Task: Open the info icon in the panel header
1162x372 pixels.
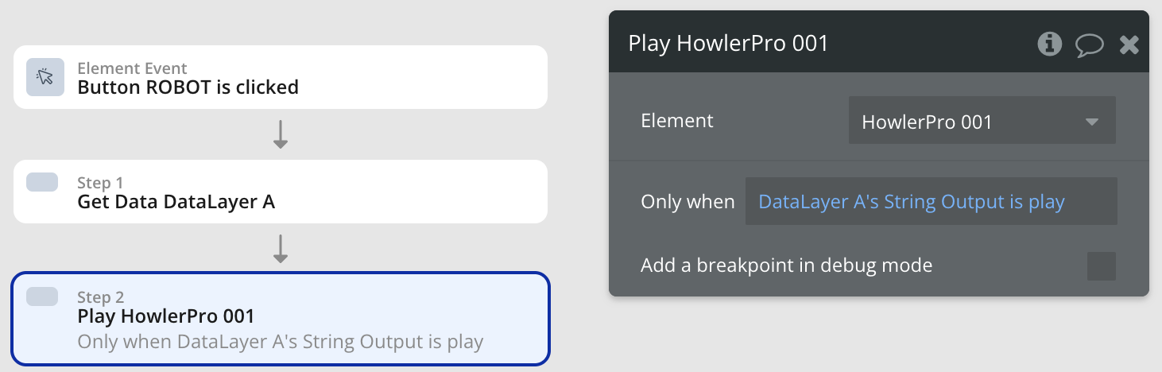Action: click(x=1050, y=44)
